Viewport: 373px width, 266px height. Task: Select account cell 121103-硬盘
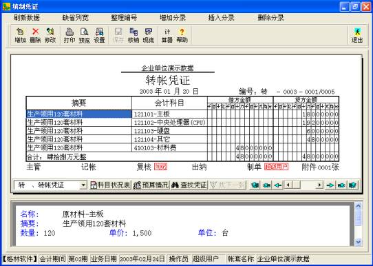tap(169, 131)
